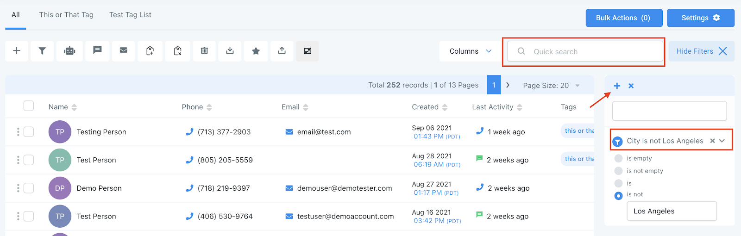Screen dimensions: 741x236
Task: Open the Columns dropdown
Action: [470, 51]
